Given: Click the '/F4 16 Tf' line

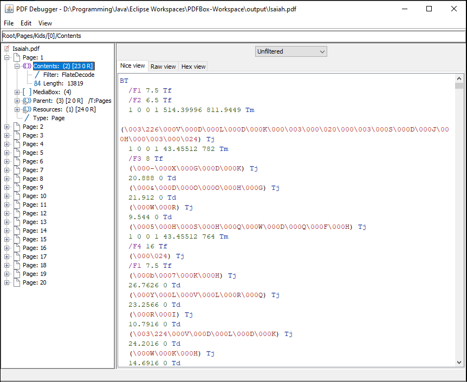Looking at the screenshot, I should click(x=148, y=246).
